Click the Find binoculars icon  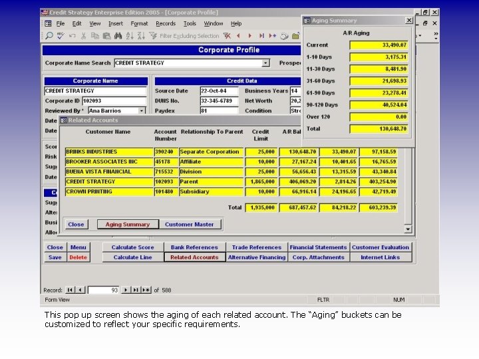[x=118, y=36]
